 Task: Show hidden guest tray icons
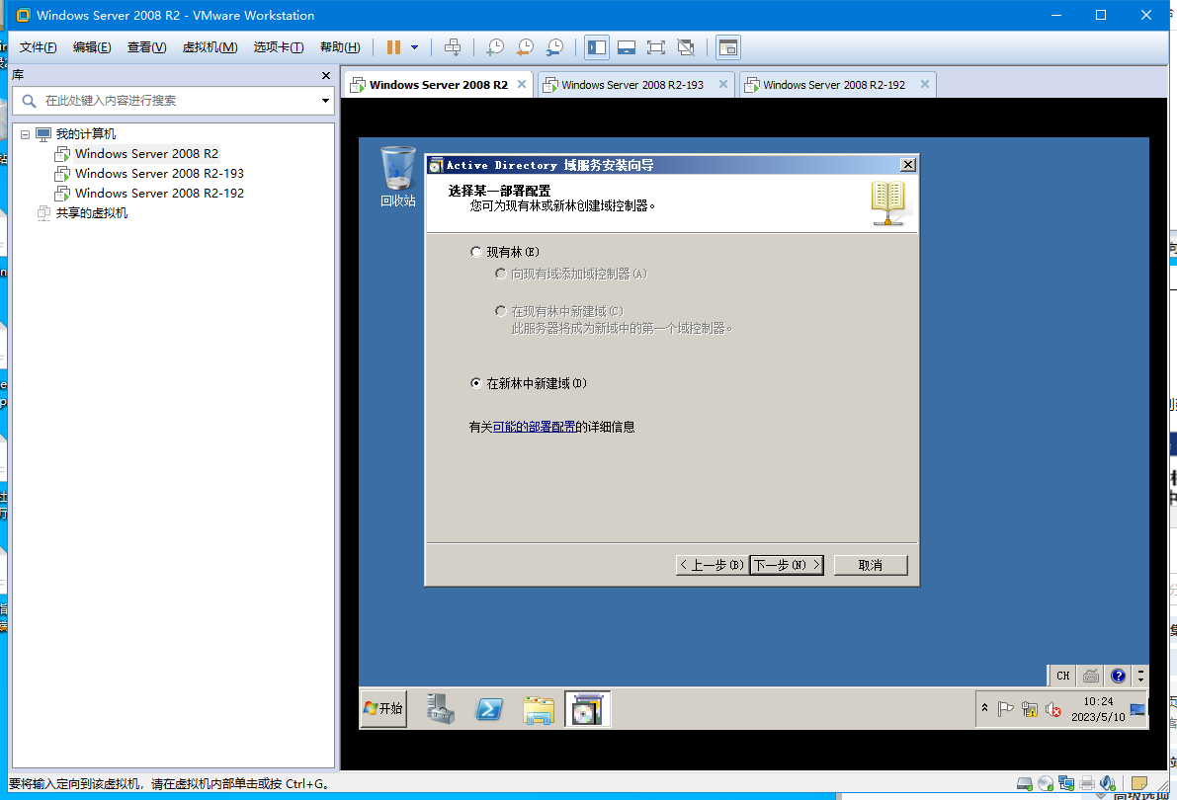click(x=985, y=708)
